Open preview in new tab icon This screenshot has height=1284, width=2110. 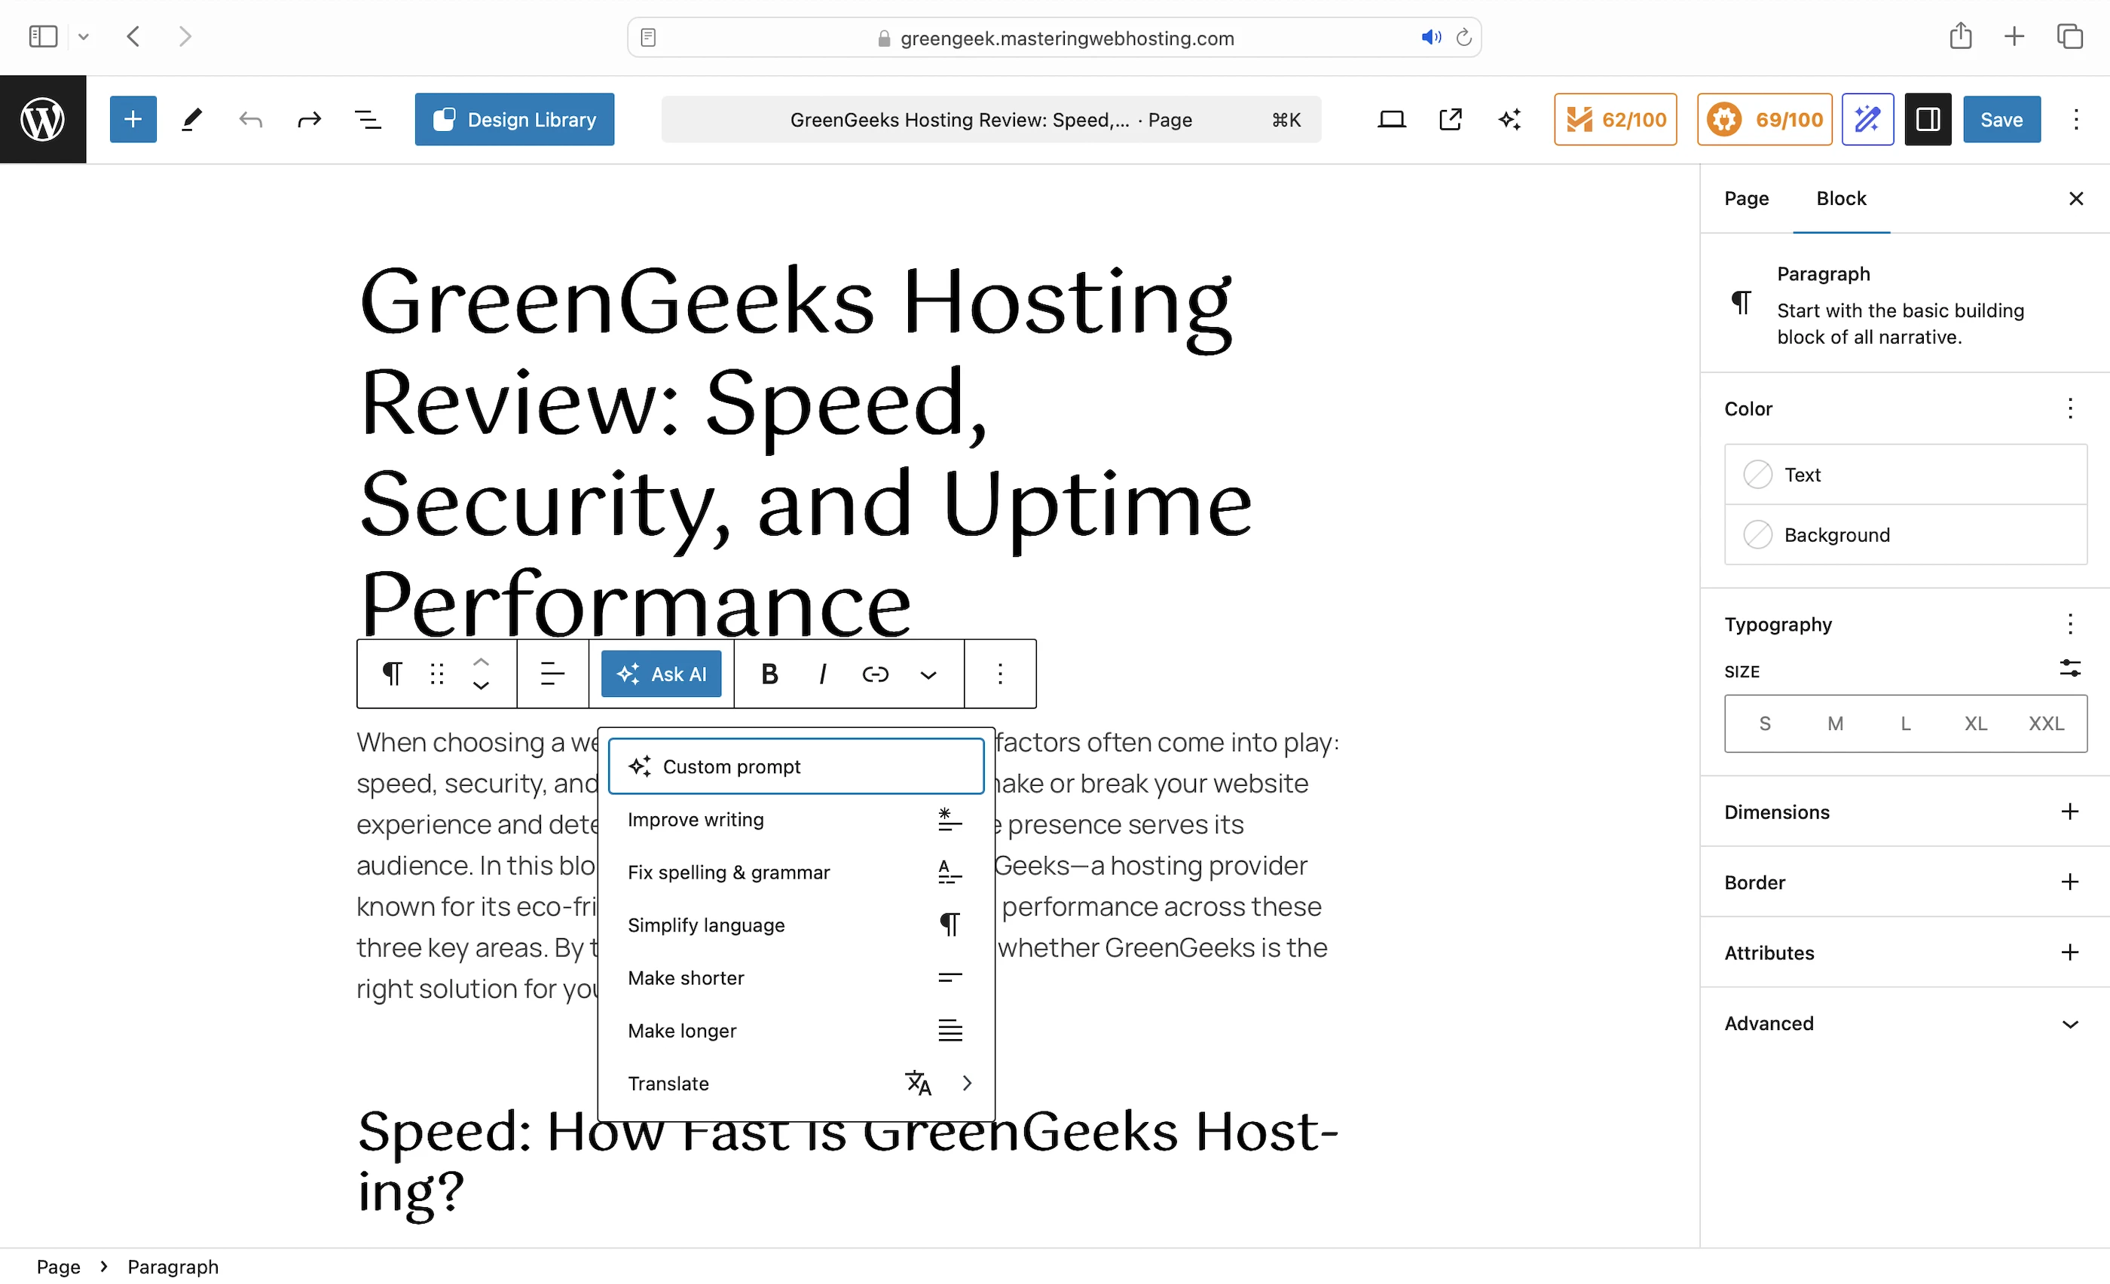pyautogui.click(x=1450, y=119)
